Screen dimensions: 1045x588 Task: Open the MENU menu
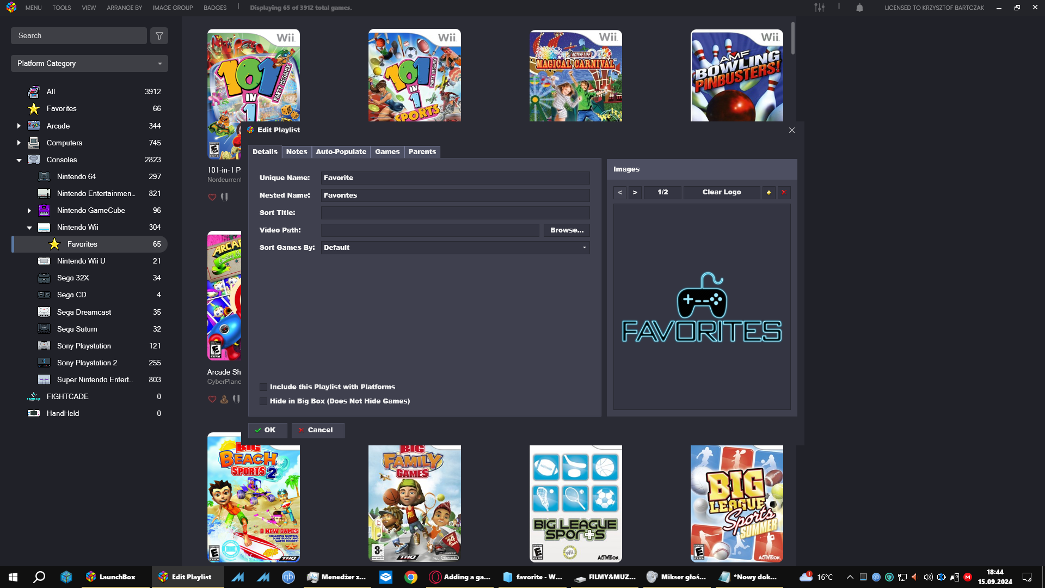coord(33,8)
